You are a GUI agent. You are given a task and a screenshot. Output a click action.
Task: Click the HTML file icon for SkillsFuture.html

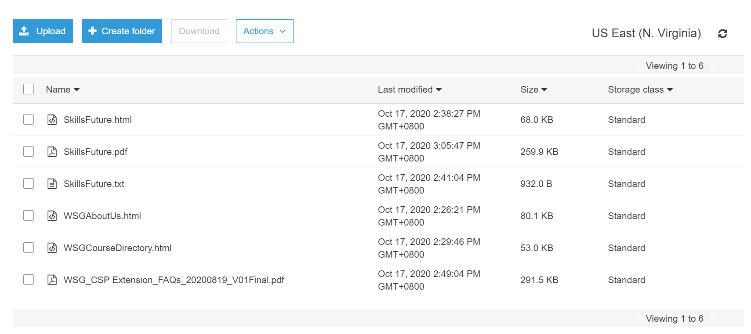(x=52, y=119)
